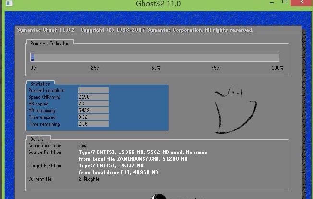Click the Target Partition label
Image resolution: width=313 pixels, height=199 pixels.
[45, 166]
